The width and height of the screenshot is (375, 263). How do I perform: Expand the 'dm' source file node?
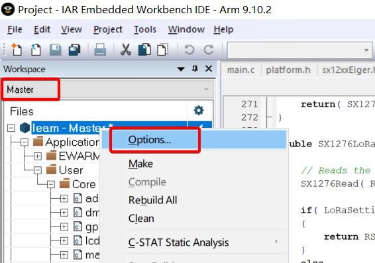click(x=64, y=213)
